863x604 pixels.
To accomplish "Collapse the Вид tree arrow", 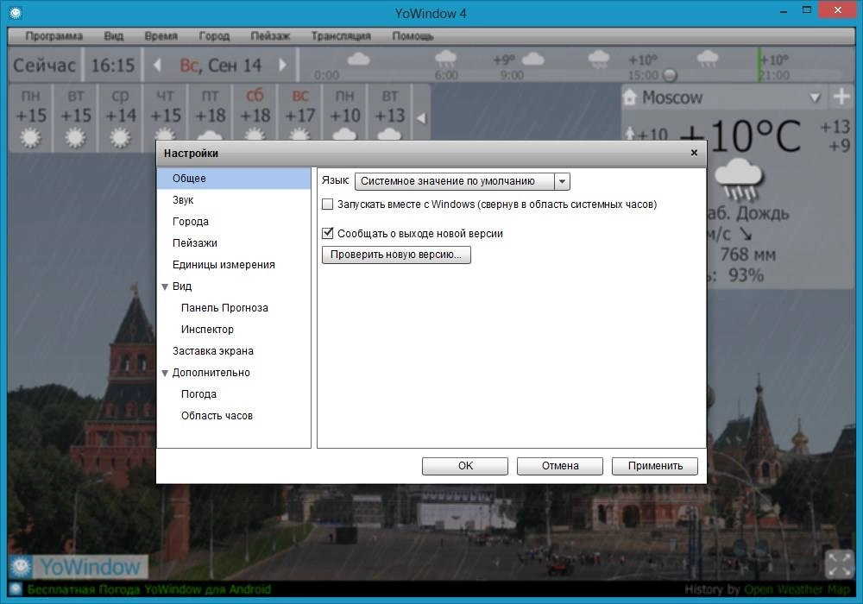I will (x=165, y=286).
